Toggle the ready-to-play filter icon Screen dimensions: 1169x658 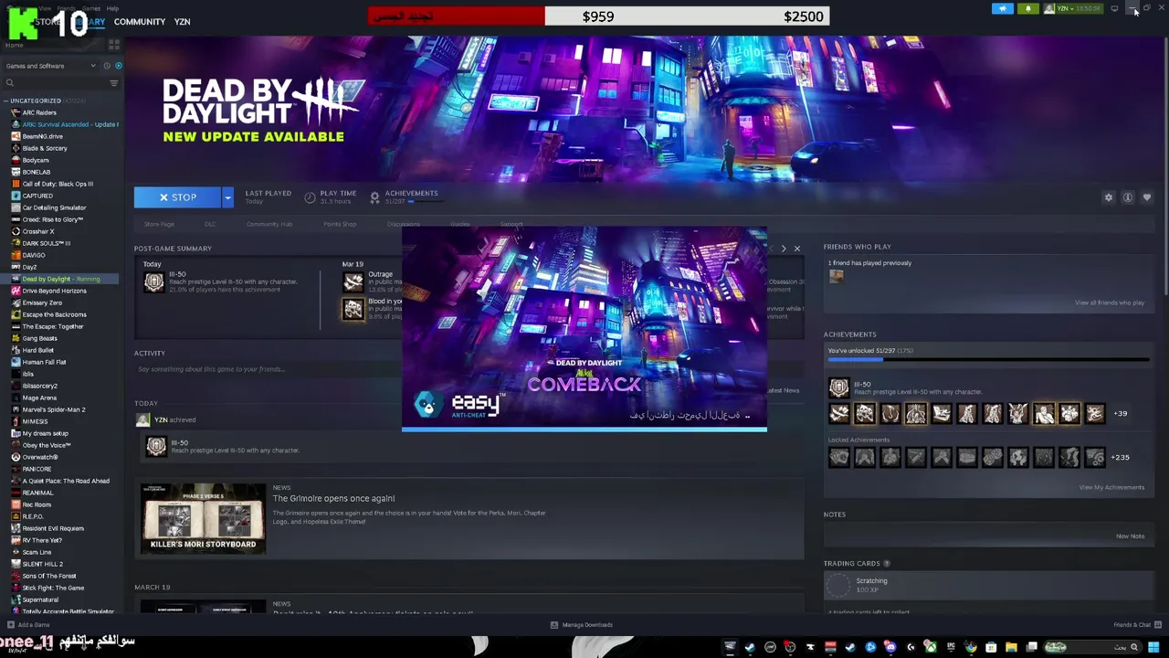[118, 66]
